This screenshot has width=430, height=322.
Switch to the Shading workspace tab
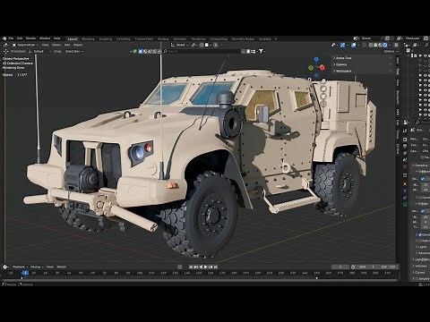[x=163, y=39]
